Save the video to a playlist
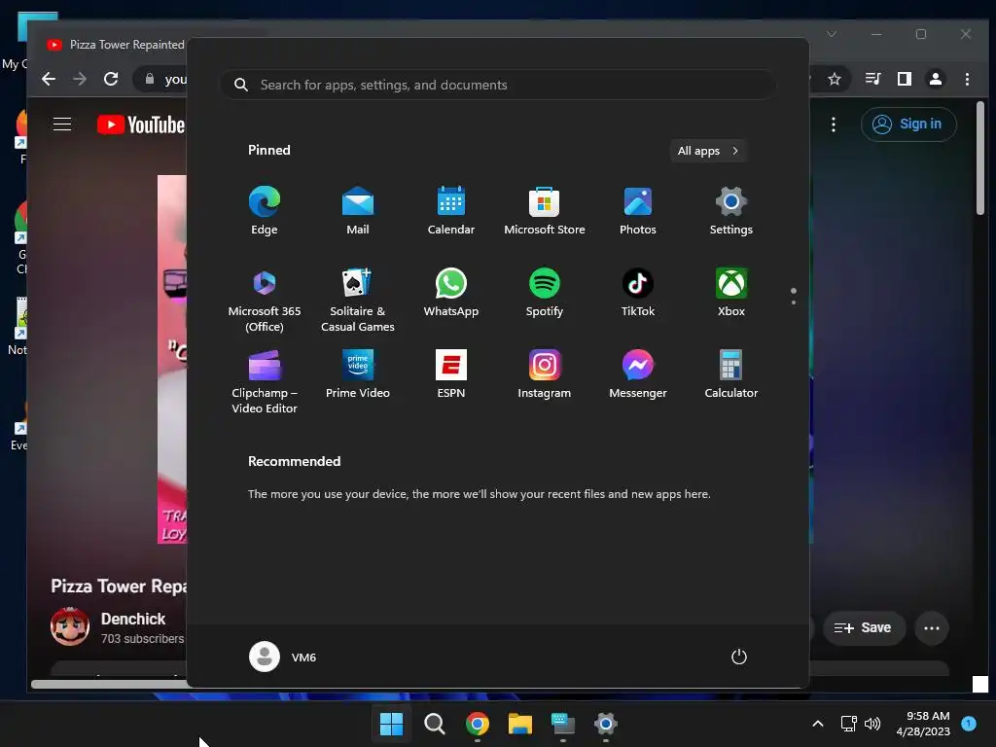The width and height of the screenshot is (996, 747). pos(864,627)
